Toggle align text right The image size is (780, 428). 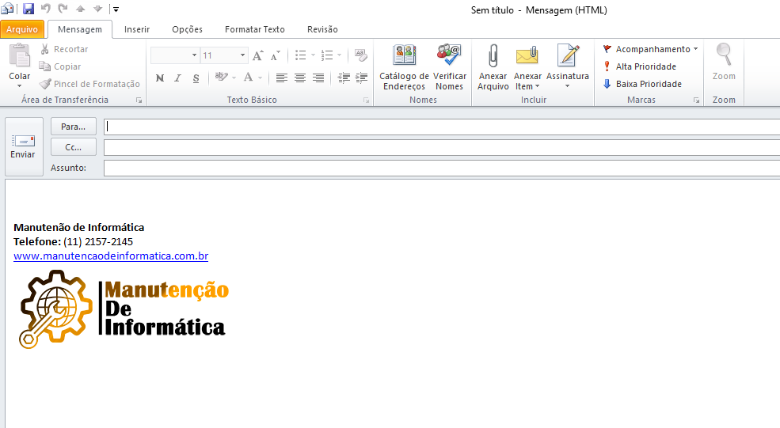[x=318, y=78]
